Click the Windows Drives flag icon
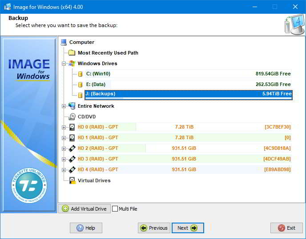 click(72, 63)
